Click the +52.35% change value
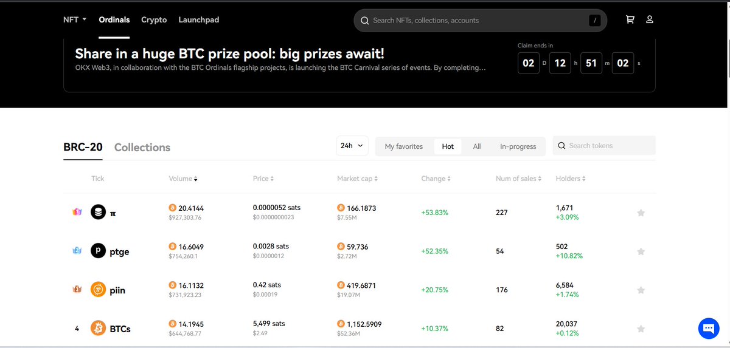The height and width of the screenshot is (348, 730). pos(435,251)
